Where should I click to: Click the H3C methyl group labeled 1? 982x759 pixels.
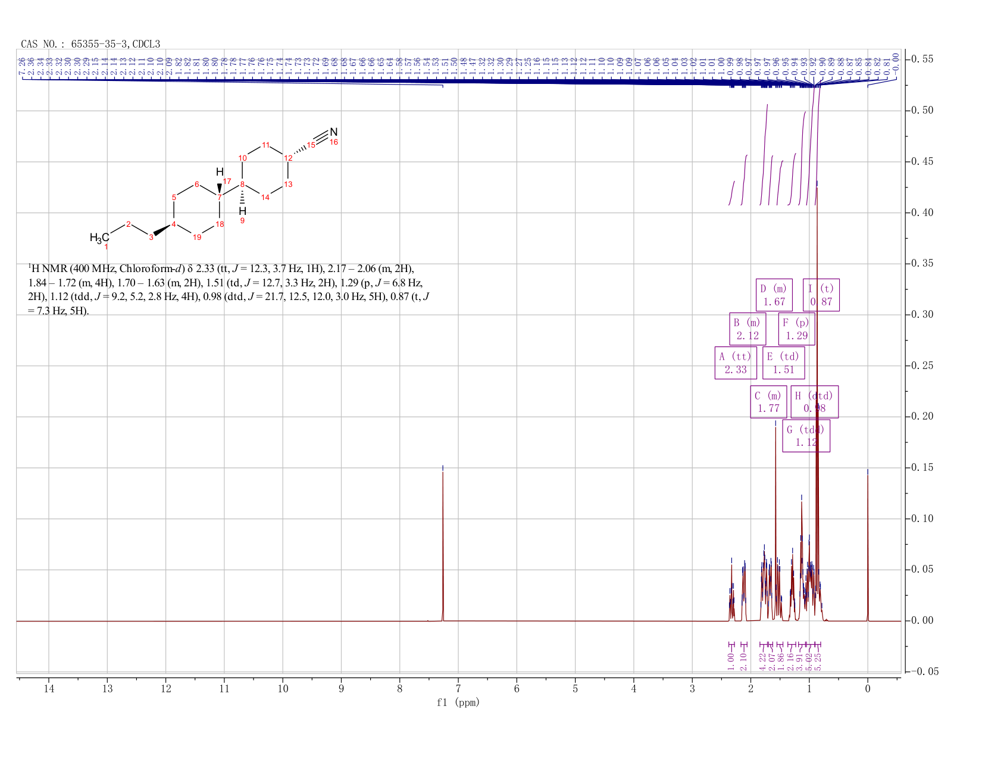(99, 238)
